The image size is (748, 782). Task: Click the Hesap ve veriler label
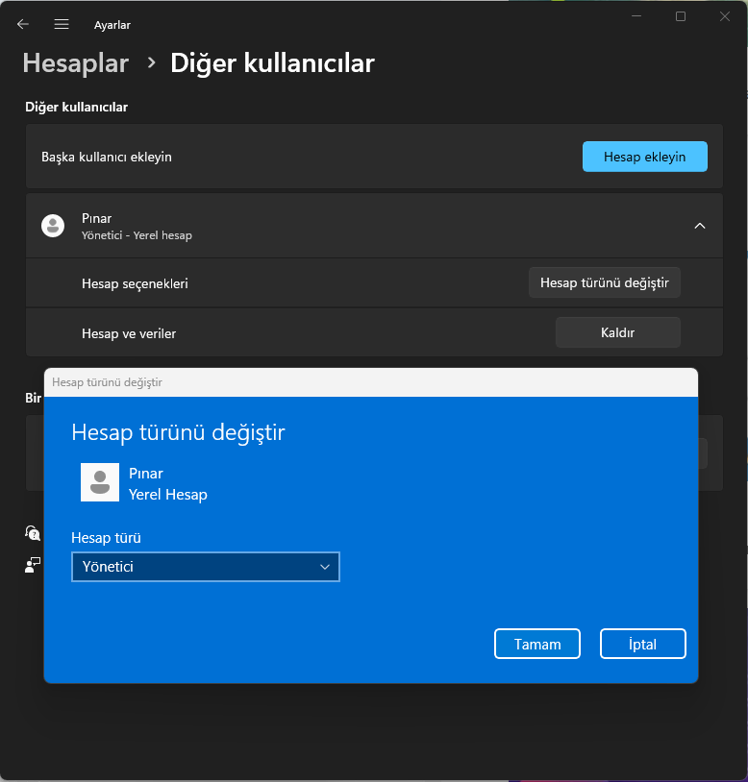129,333
